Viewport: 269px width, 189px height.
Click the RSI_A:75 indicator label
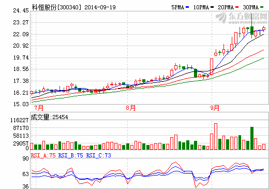[x=43, y=155]
